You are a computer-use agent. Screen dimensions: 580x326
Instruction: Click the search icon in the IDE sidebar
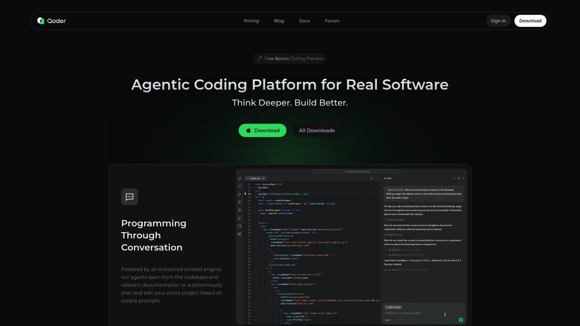240,186
